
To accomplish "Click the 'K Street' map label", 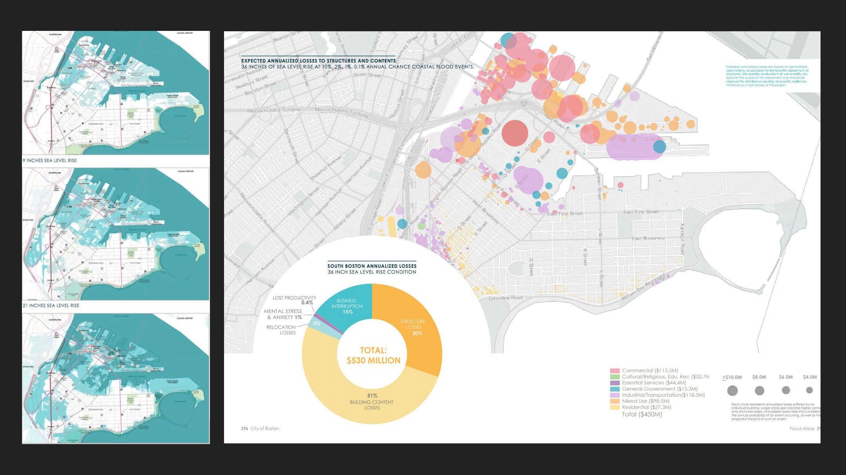I will click(585, 257).
